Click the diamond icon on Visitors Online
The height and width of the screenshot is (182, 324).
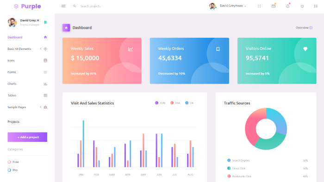click(x=305, y=49)
